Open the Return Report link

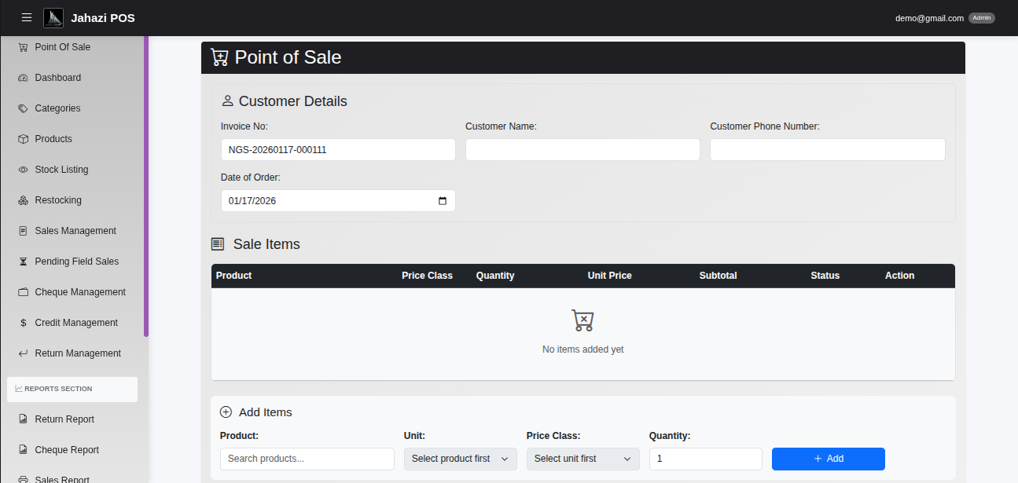[x=63, y=419]
